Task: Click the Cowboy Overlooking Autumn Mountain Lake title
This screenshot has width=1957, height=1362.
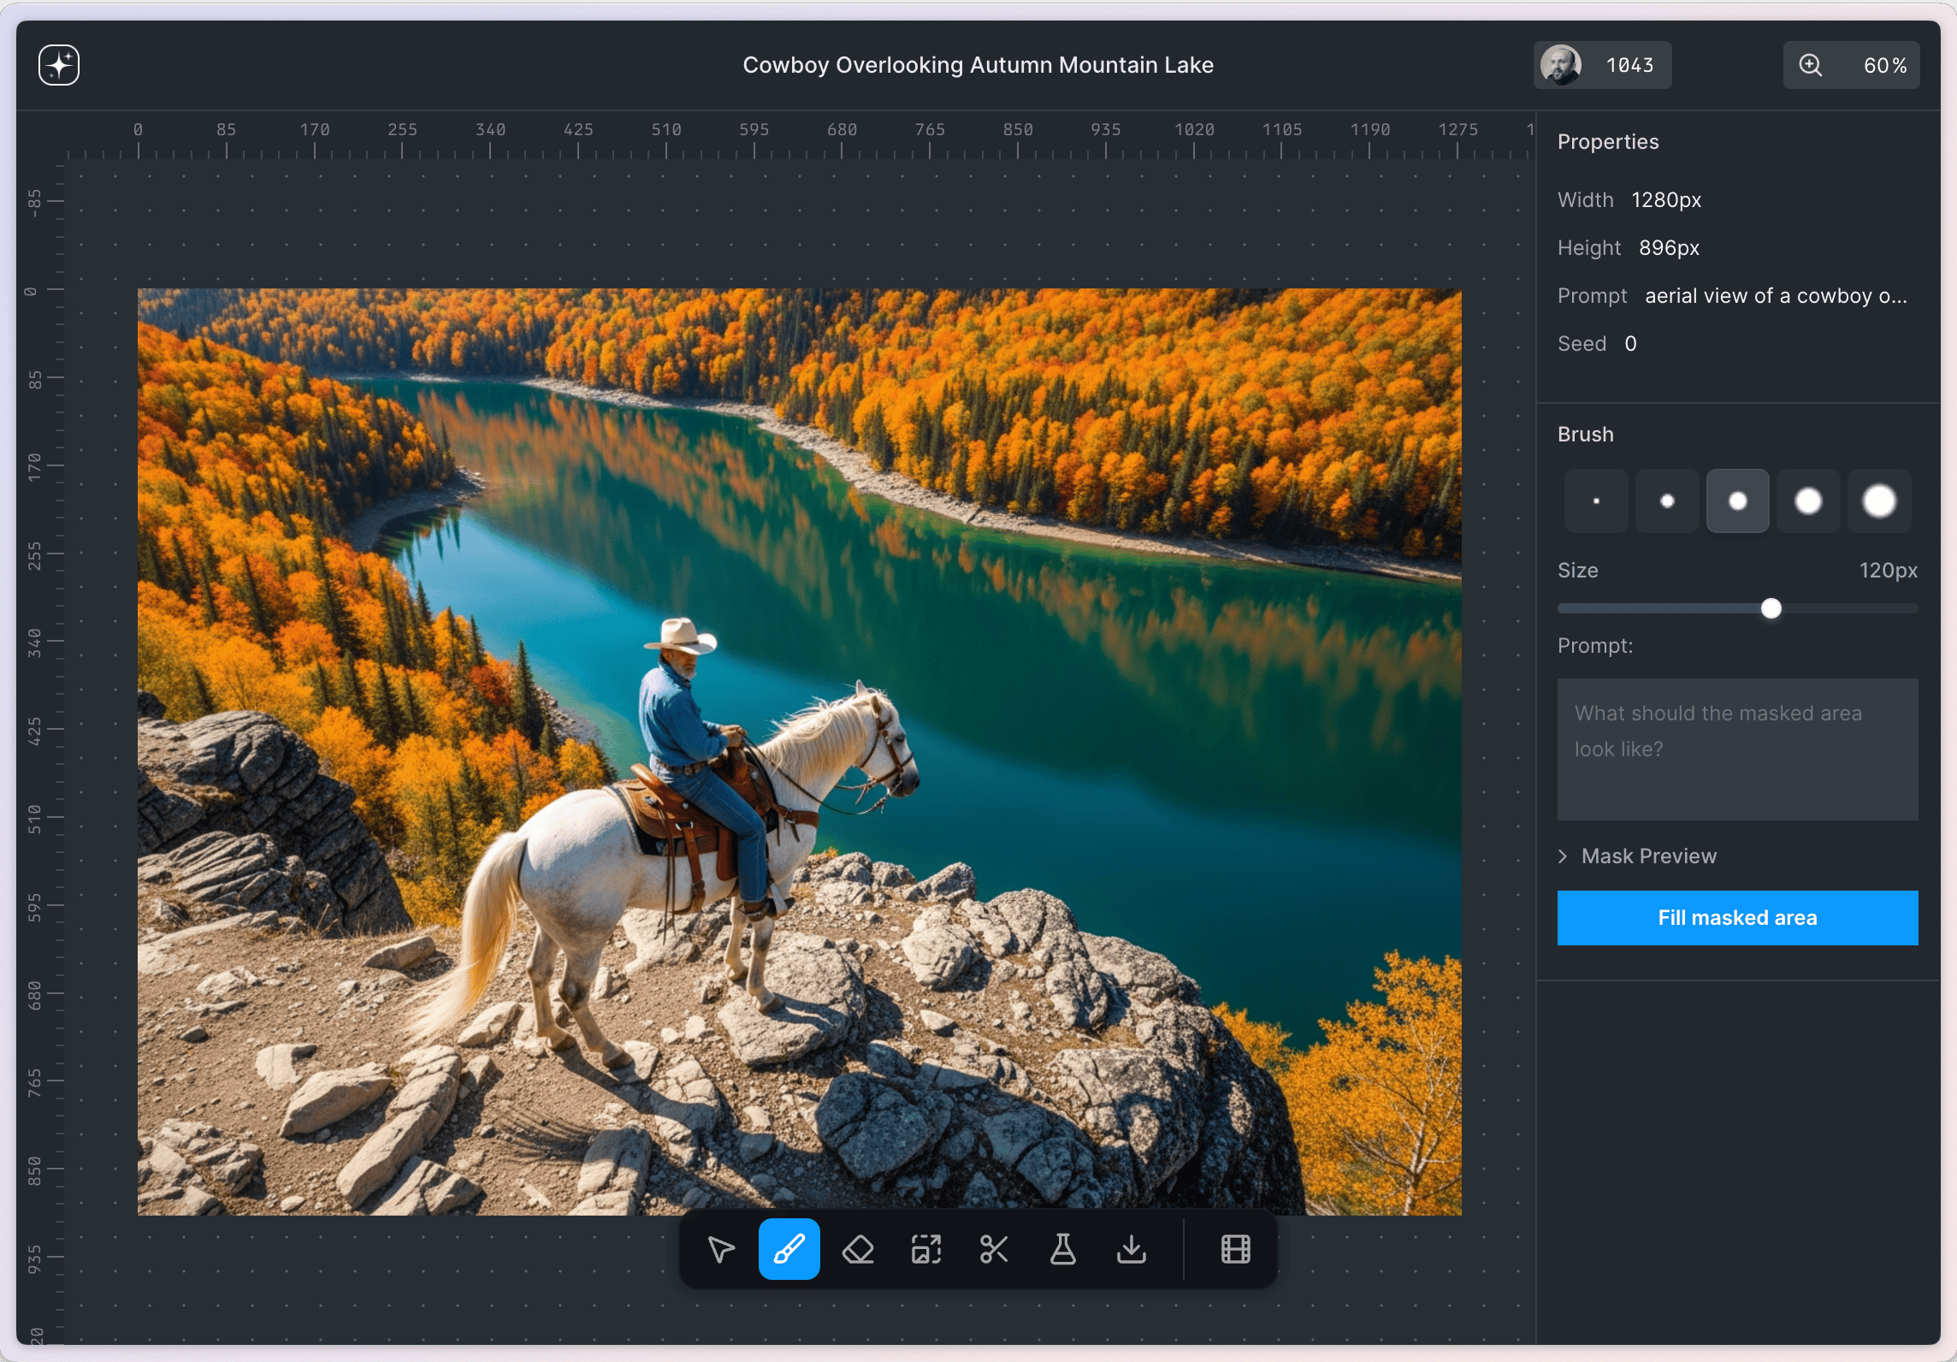Action: [x=978, y=65]
